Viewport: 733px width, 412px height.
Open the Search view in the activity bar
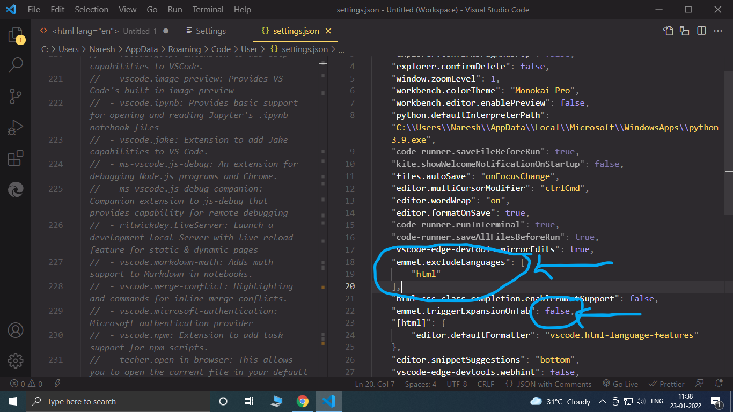click(16, 66)
